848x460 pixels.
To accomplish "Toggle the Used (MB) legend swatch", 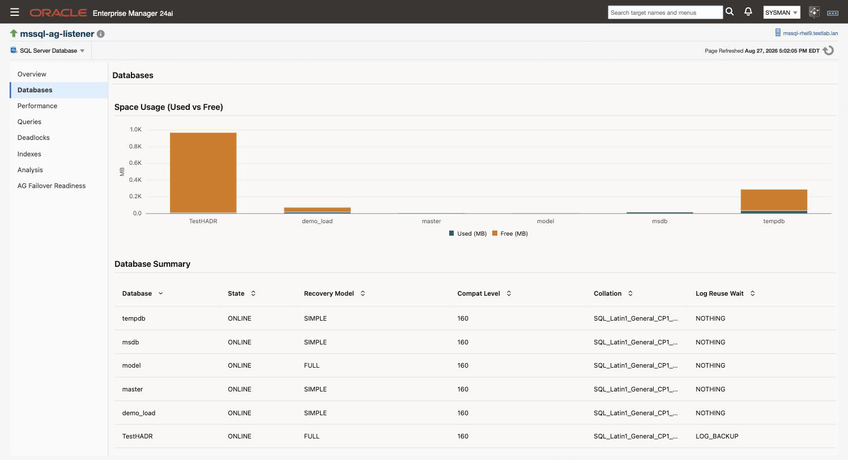I will point(451,233).
